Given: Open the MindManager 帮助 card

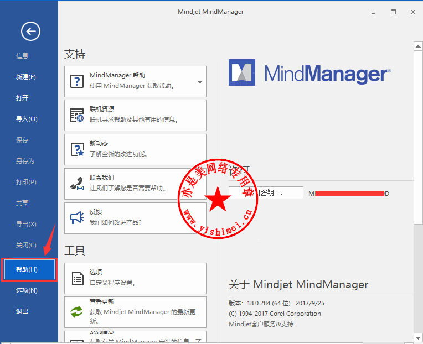Looking at the screenshot, I should pyautogui.click(x=135, y=81).
